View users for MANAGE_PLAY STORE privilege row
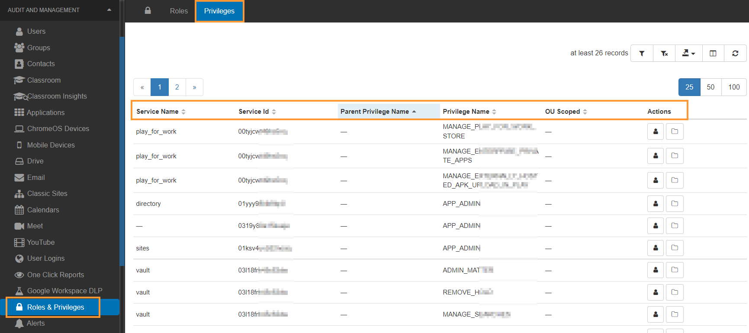The width and height of the screenshot is (749, 333). (656, 131)
